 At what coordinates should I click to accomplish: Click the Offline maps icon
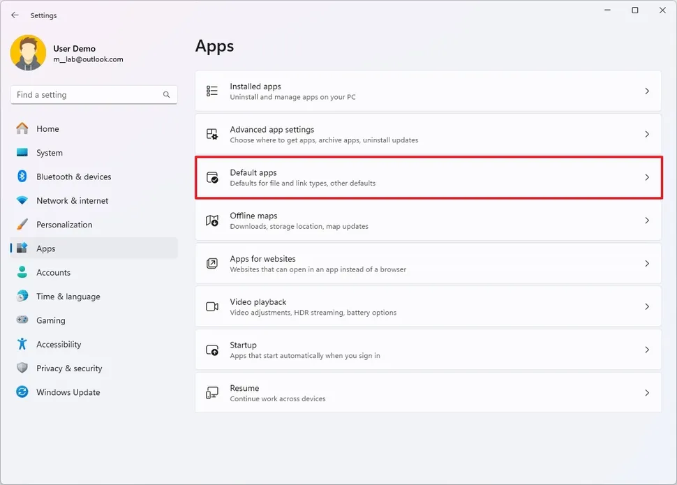(x=212, y=221)
